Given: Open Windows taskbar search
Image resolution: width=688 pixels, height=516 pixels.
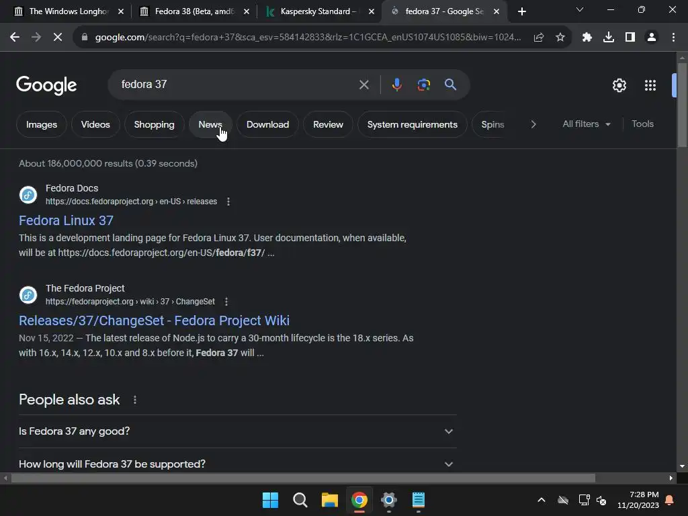Looking at the screenshot, I should (300, 500).
